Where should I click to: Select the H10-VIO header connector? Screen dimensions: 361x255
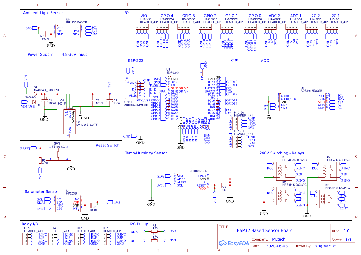[x=142, y=27]
